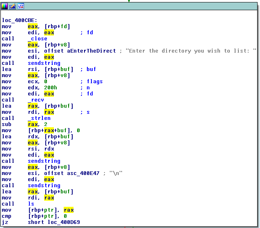Image resolution: width=260 pixels, height=228 pixels.
Task: Select the node's teal title bar
Action: tap(139, 6)
